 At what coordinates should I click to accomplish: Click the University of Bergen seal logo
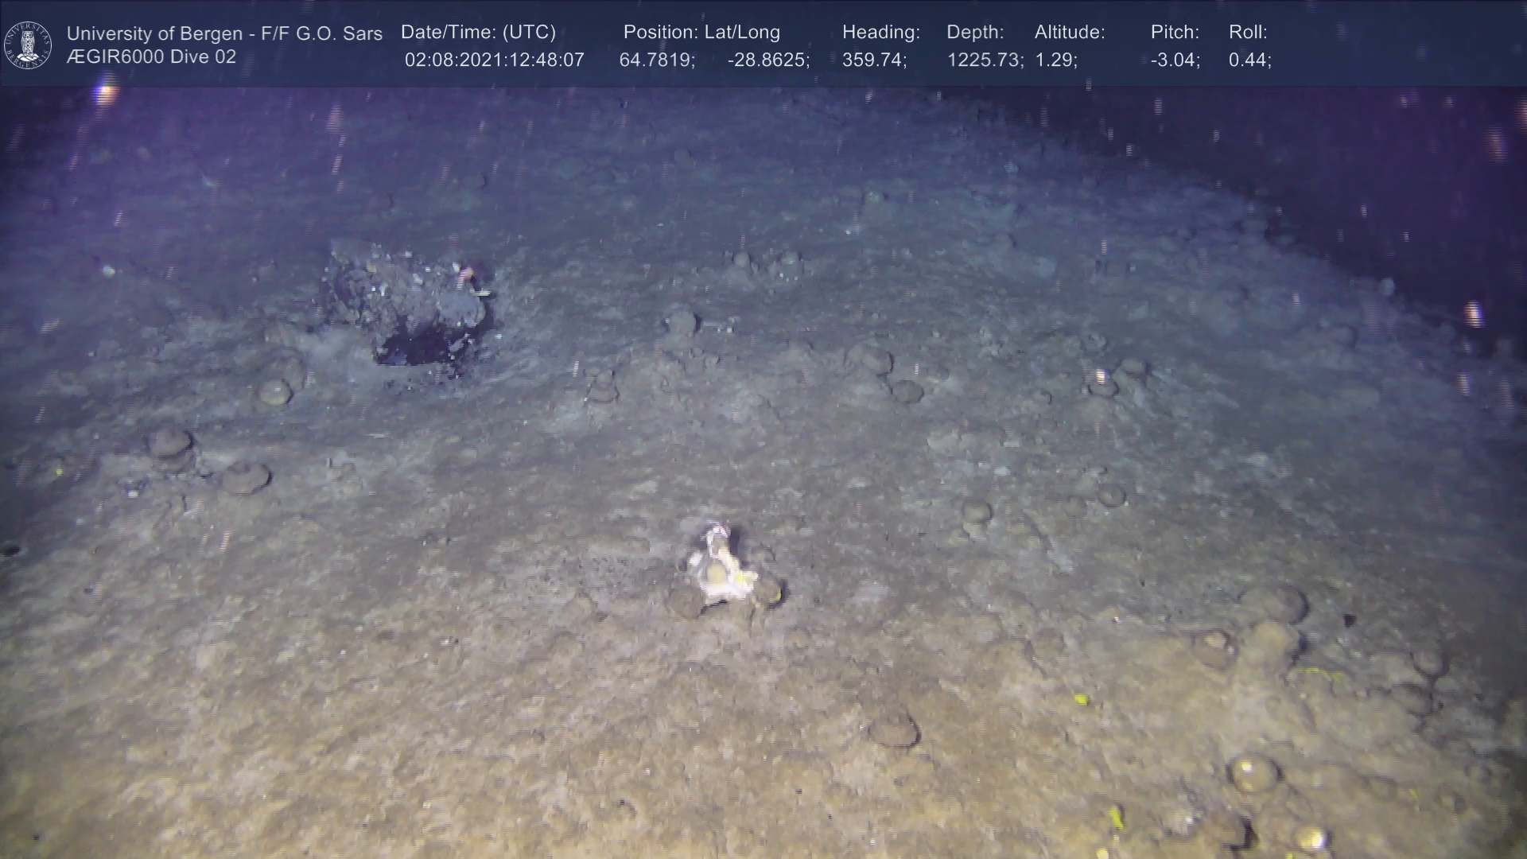pos(28,45)
